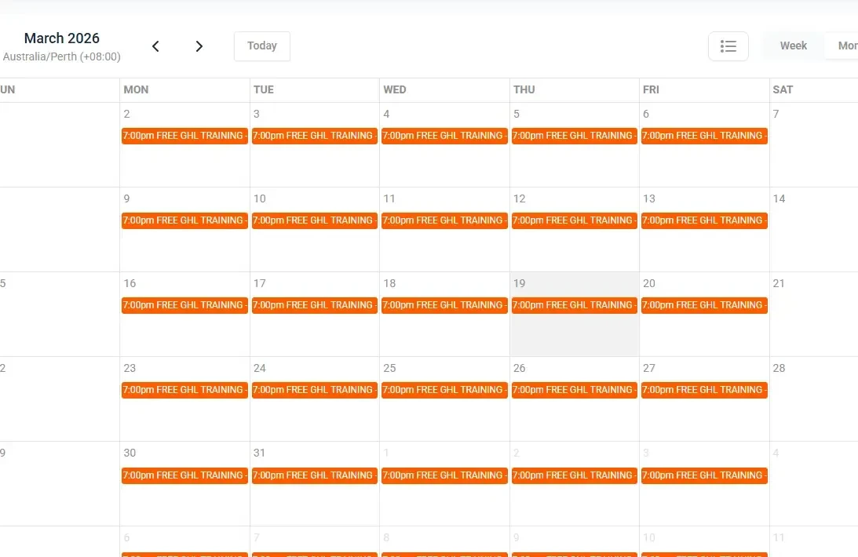858x557 pixels.
Task: Go to previous month with left chevron
Action: (x=155, y=46)
